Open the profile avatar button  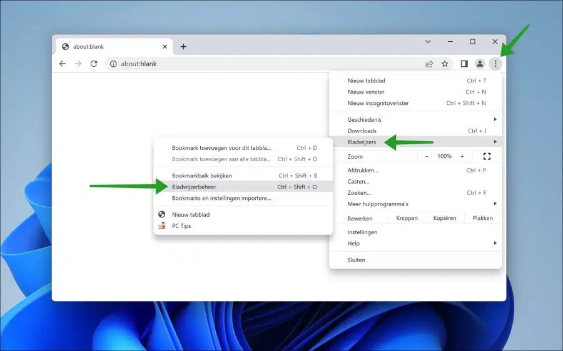pos(480,64)
